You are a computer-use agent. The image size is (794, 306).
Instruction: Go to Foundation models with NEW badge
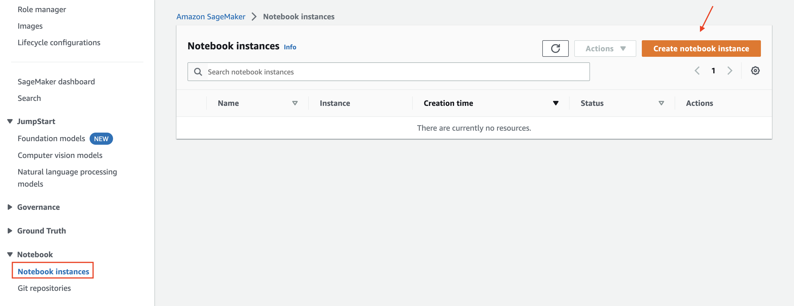tap(51, 138)
